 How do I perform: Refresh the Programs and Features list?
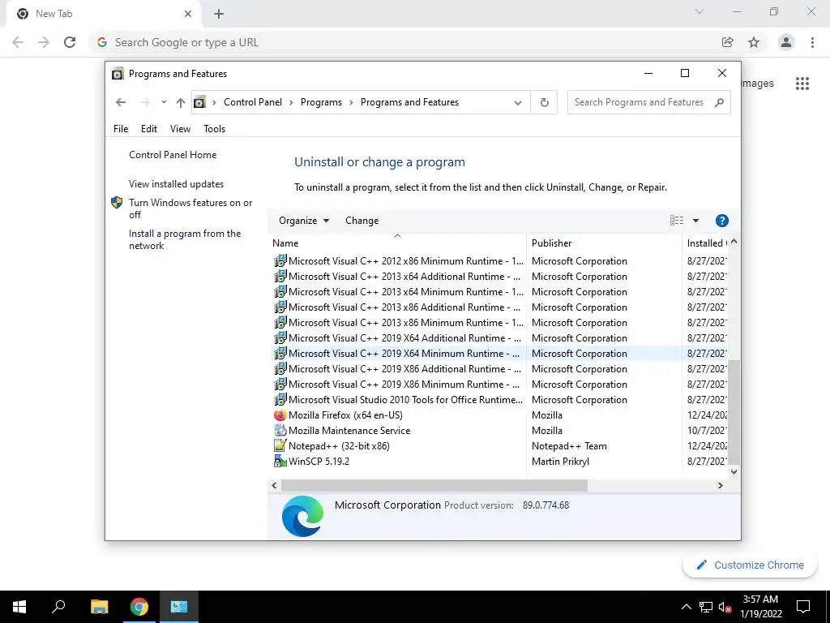click(544, 102)
